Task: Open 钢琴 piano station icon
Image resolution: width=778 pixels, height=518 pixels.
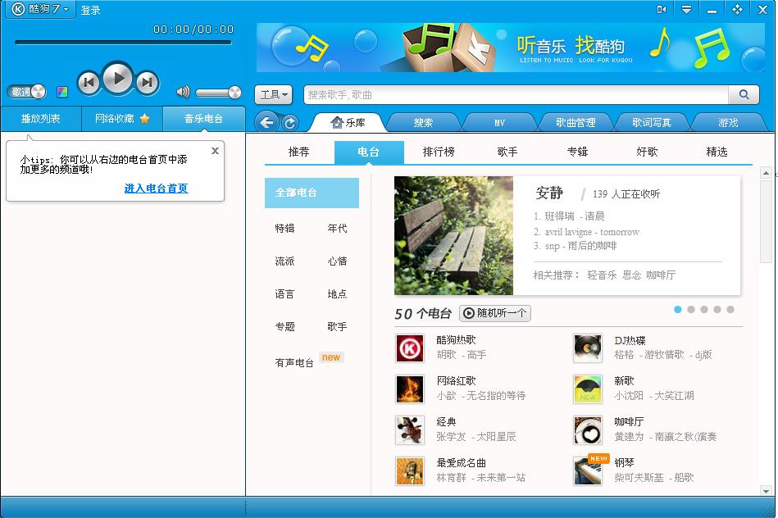Action: [x=588, y=470]
